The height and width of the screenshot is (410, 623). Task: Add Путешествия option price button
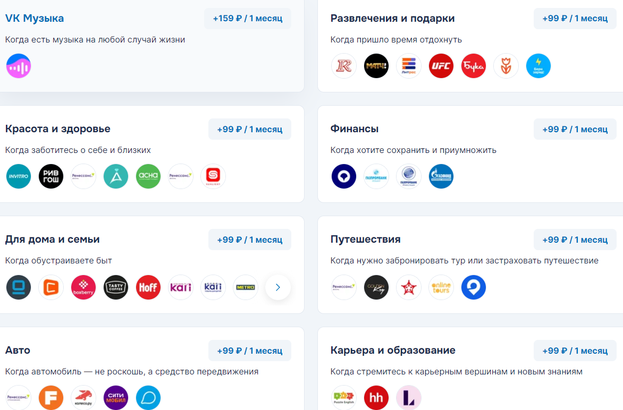tap(575, 240)
